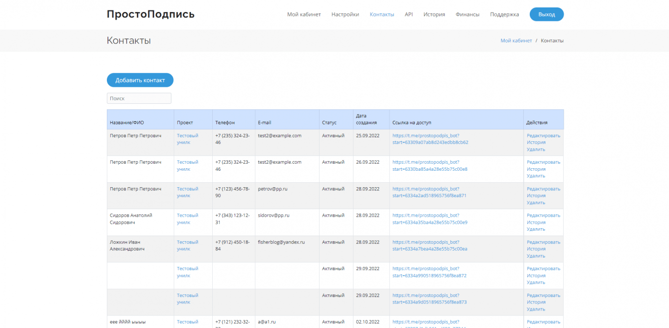Focus the Поиск search field
Viewport: 669px width, 328px height.
(x=139, y=98)
